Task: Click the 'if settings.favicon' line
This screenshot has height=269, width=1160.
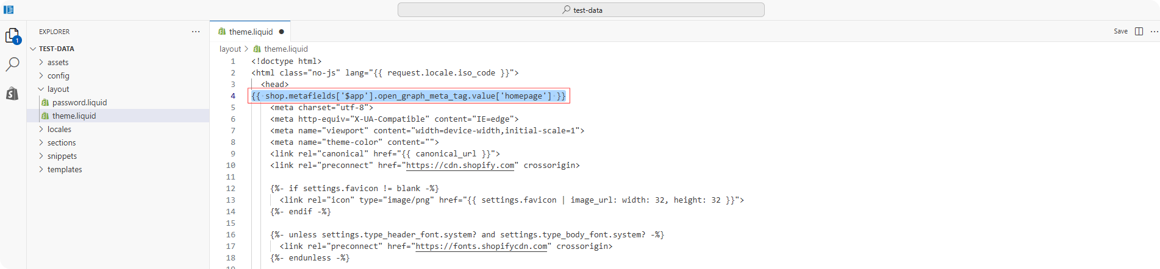Action: (354, 189)
